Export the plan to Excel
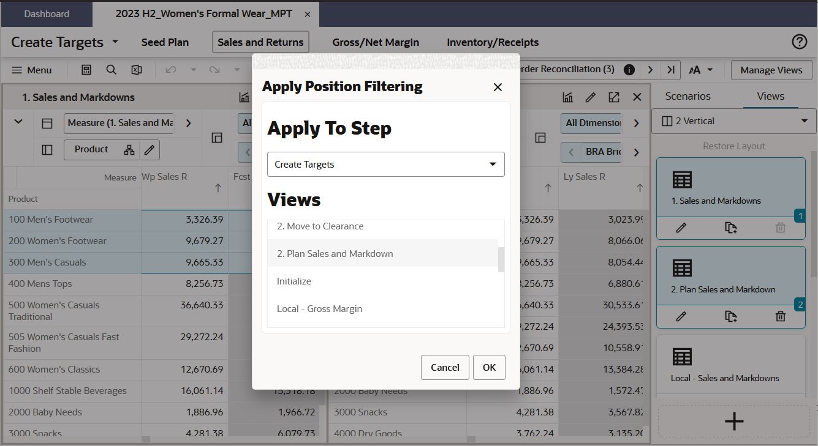 [x=136, y=70]
